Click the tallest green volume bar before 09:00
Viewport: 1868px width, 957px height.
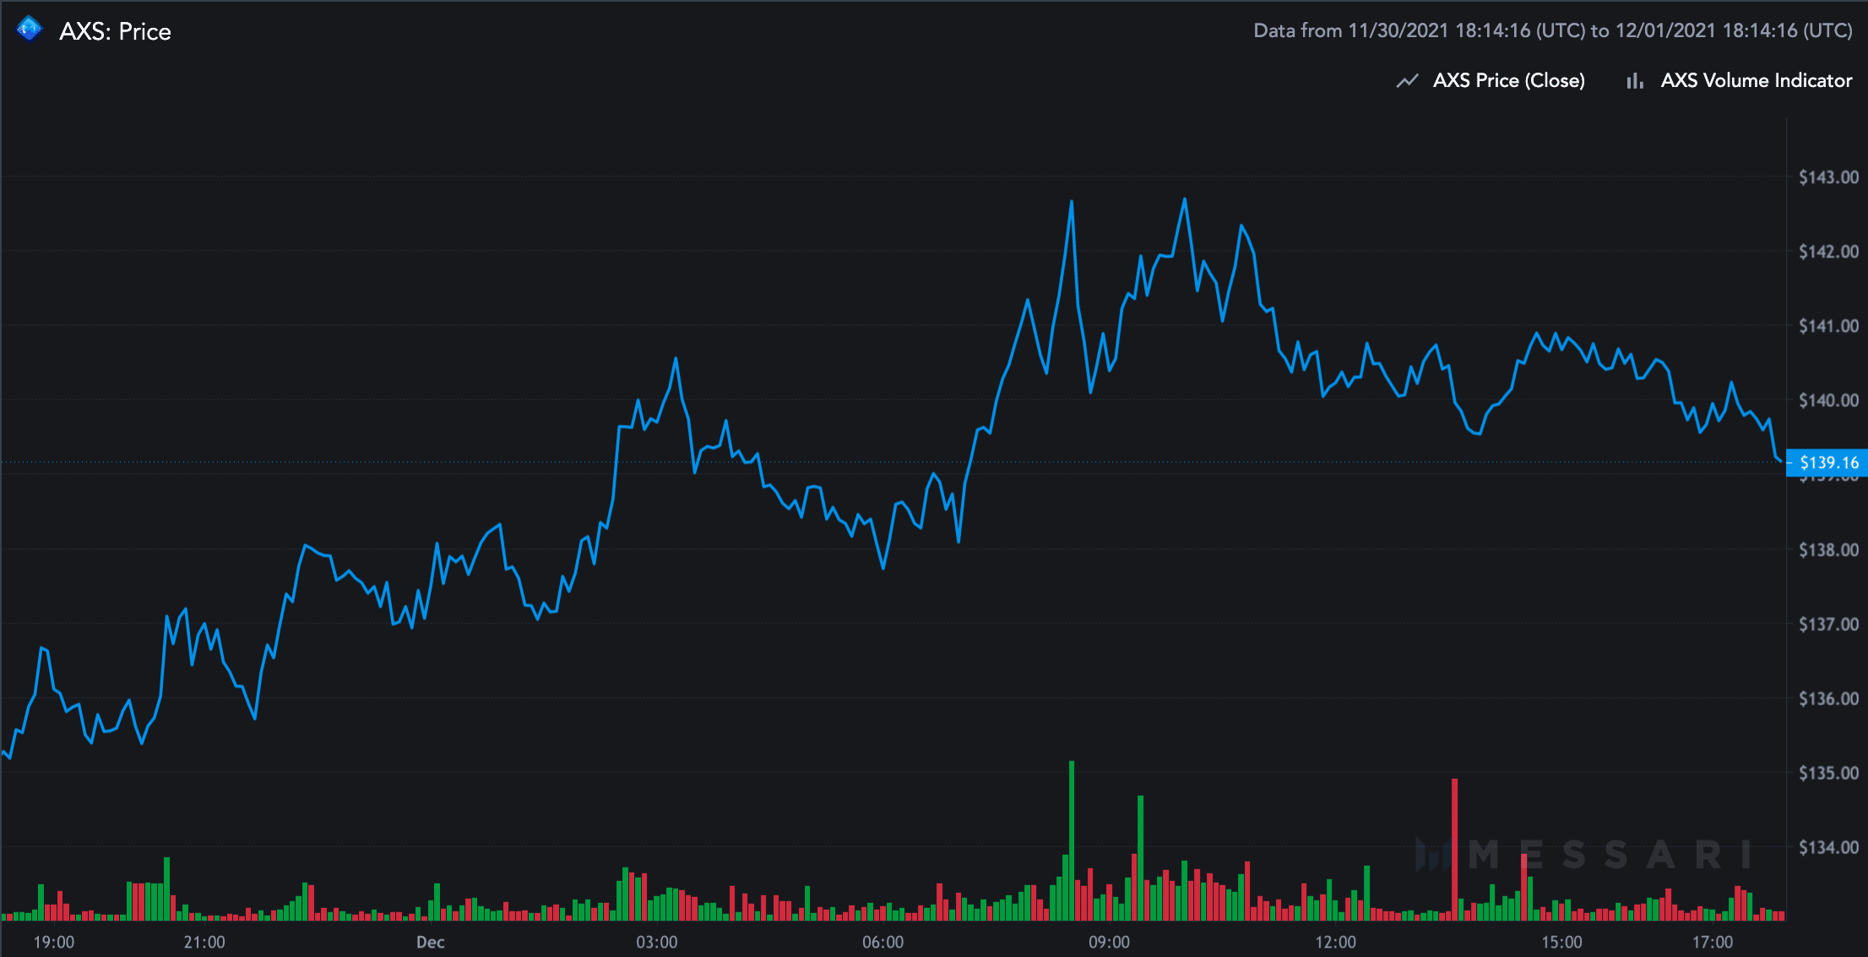(x=1072, y=840)
